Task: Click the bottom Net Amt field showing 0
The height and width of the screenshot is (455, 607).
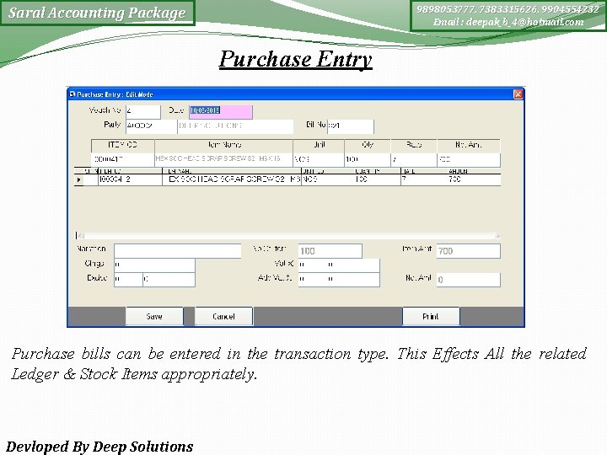Action: [x=469, y=280]
